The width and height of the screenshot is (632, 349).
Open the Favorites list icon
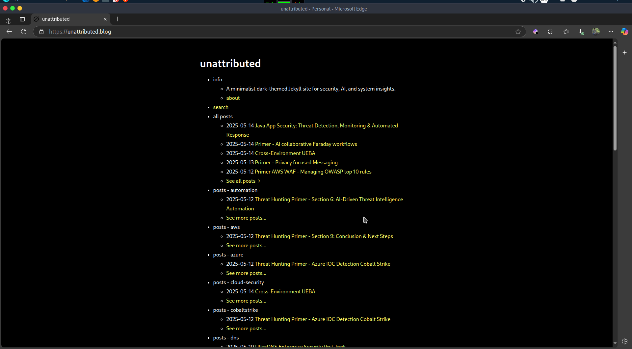pyautogui.click(x=566, y=32)
